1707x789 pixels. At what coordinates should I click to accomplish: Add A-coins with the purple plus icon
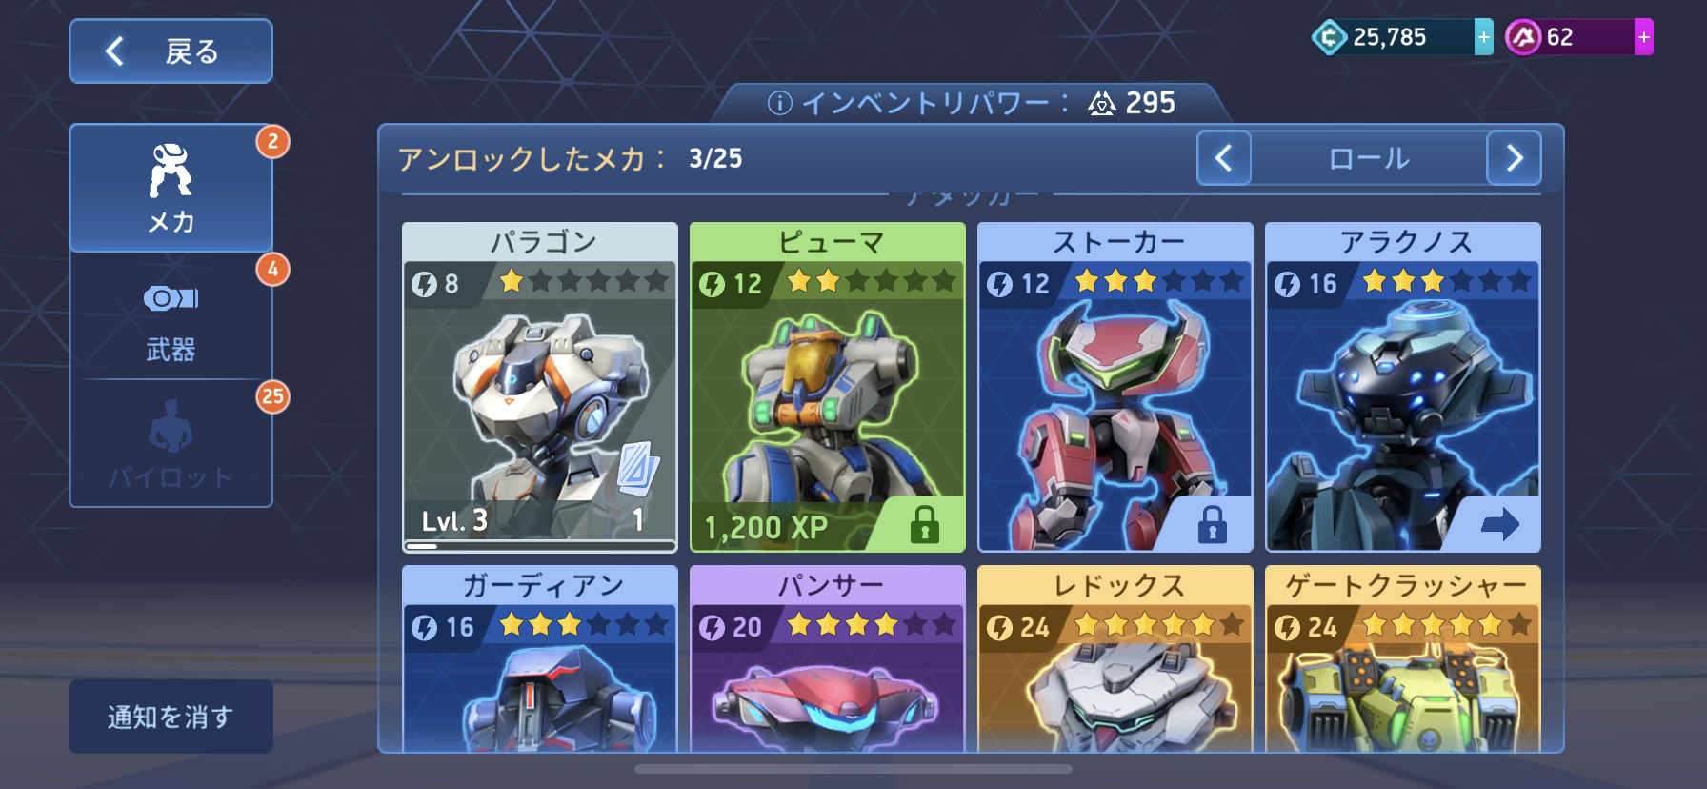point(1643,37)
